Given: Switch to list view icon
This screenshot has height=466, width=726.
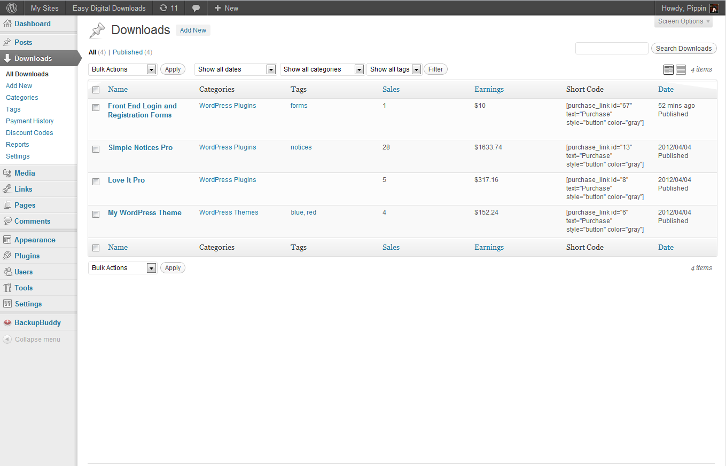Looking at the screenshot, I should coord(668,69).
